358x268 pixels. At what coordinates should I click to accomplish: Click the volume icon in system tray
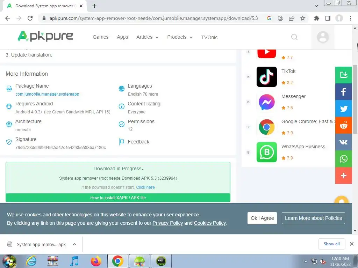pyautogui.click(x=323, y=261)
